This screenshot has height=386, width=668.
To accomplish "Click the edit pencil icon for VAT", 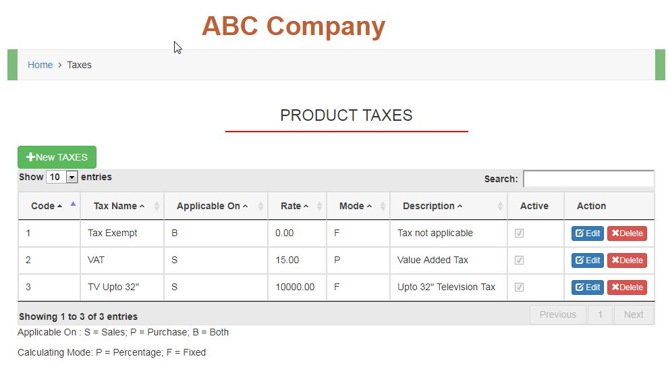I will [580, 260].
